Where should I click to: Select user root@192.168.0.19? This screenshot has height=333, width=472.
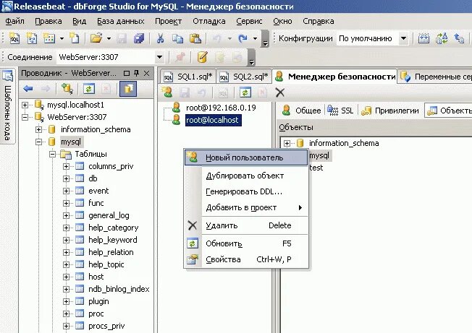pyautogui.click(x=221, y=108)
